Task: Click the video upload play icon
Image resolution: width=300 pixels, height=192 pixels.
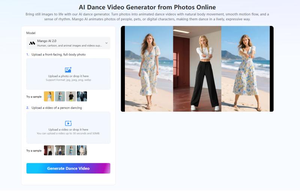Action: [x=68, y=123]
